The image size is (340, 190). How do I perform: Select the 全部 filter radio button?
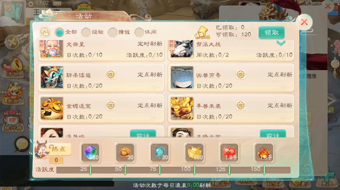tap(59, 32)
